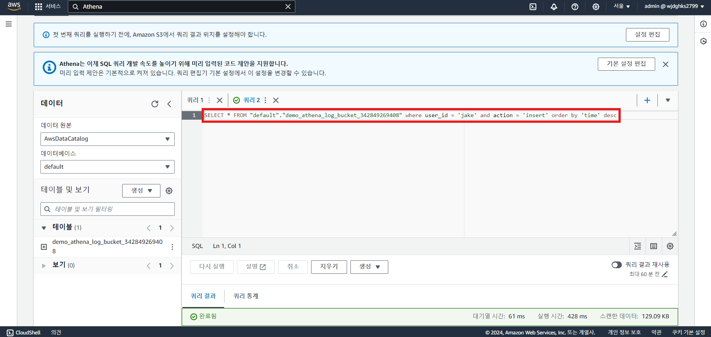711x337 pixels.
Task: Open the 쿼리 1 tab options menu
Action: click(209, 100)
